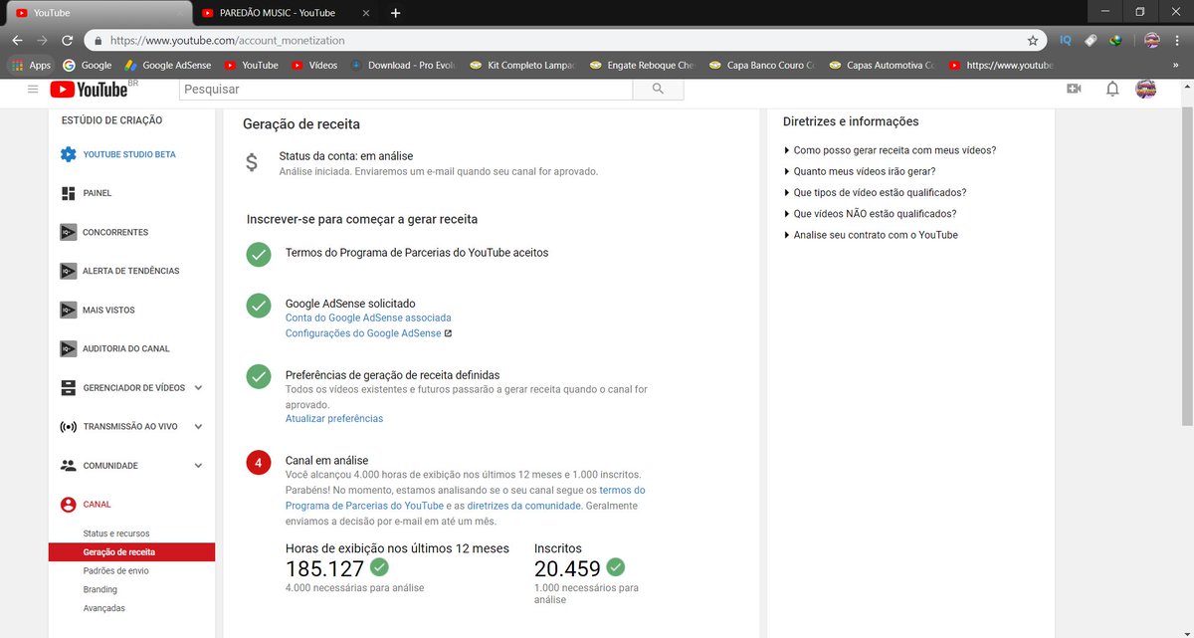Open the Chrome profile avatar in toolbar

pyautogui.click(x=1152, y=41)
